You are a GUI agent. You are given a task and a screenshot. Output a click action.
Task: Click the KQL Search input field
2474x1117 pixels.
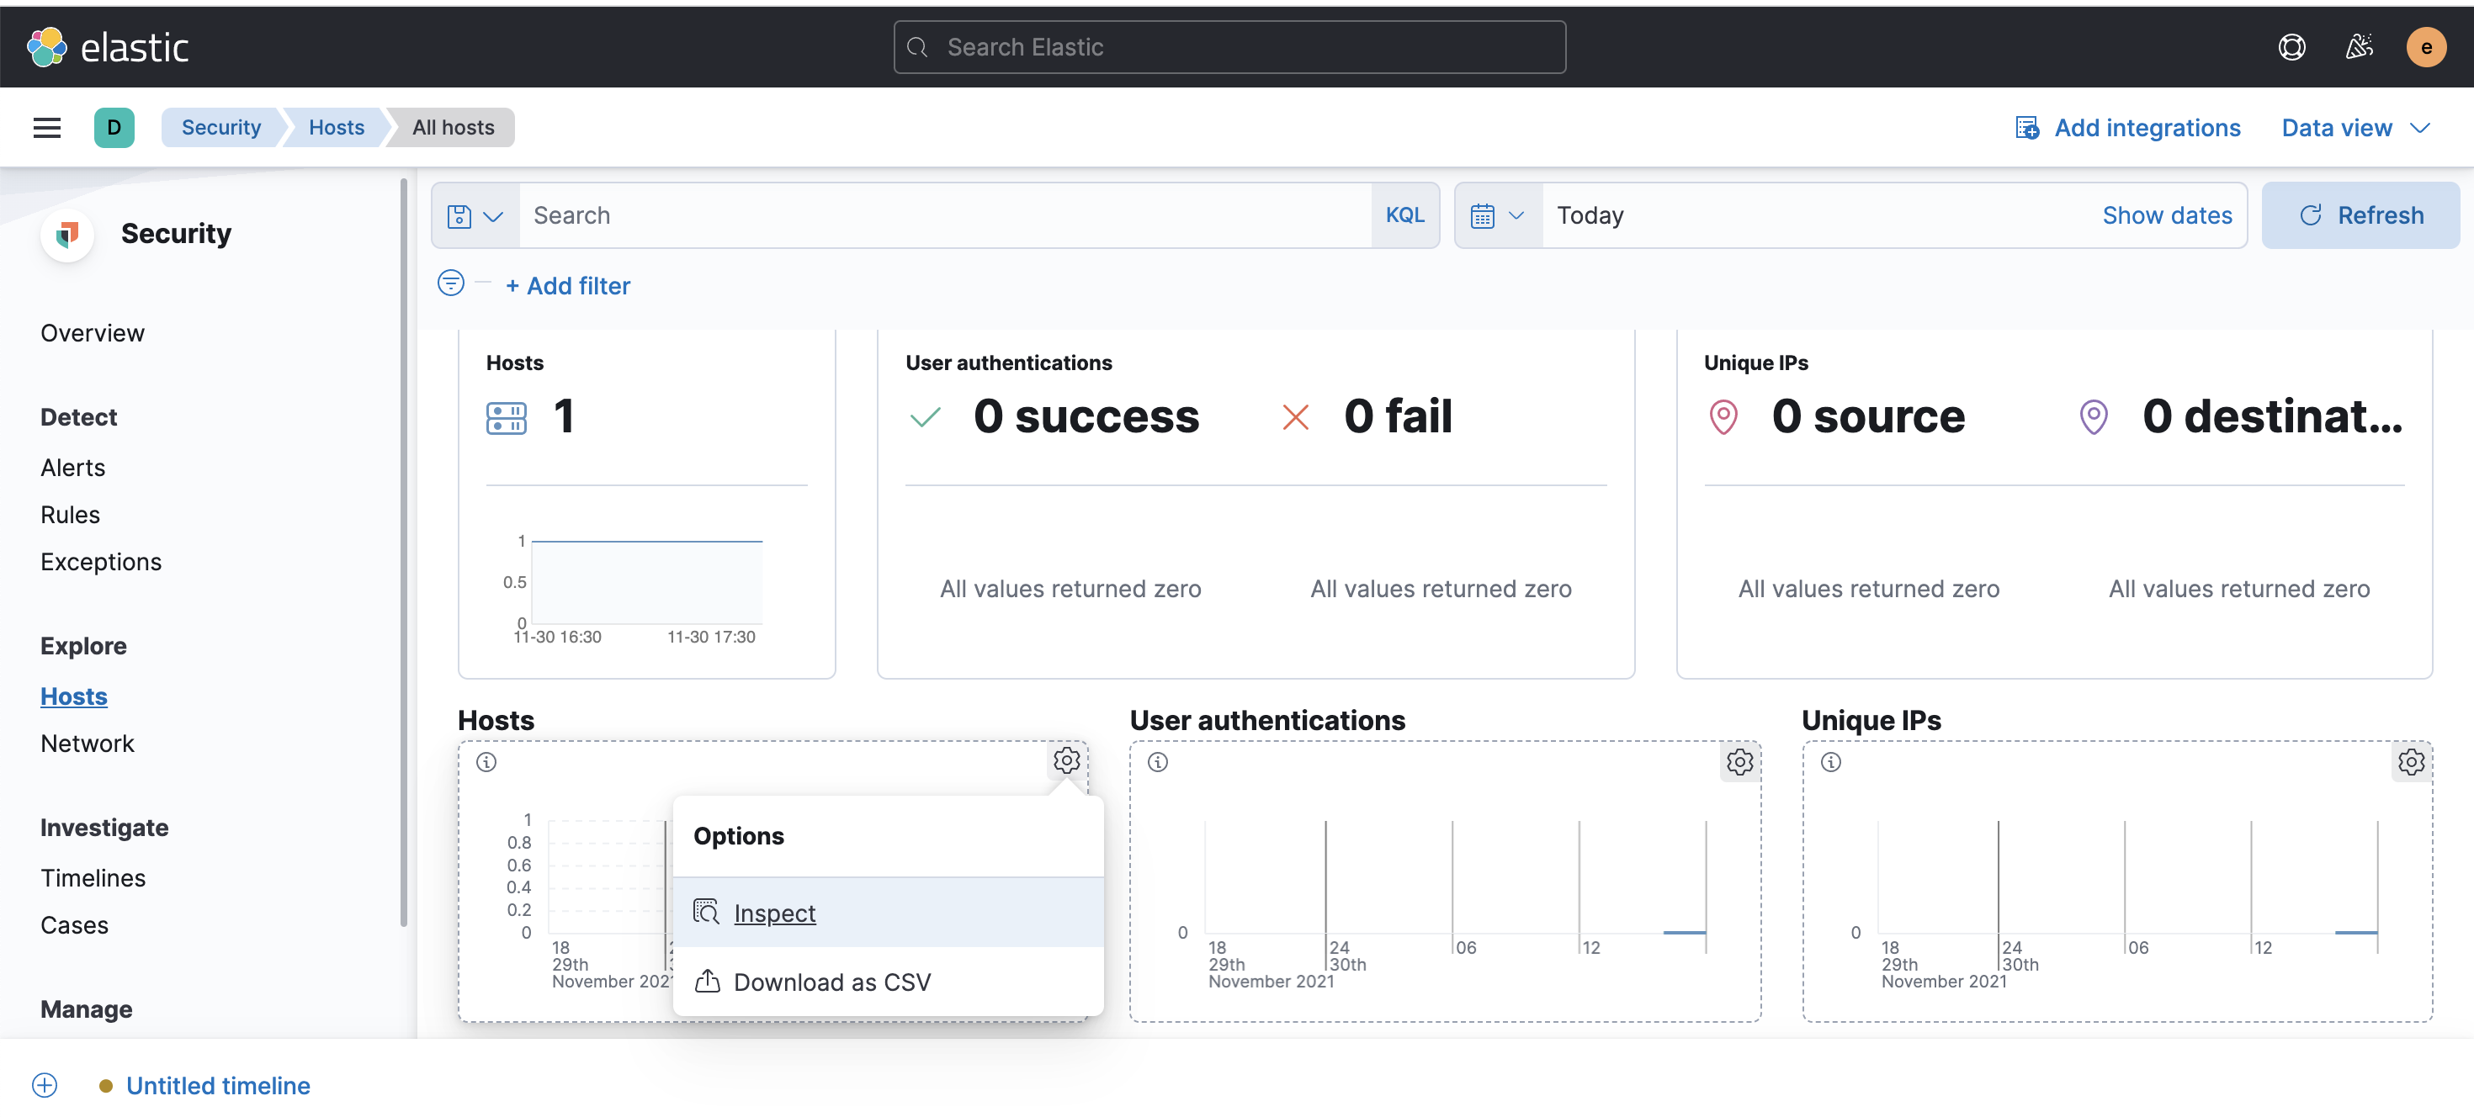[946, 216]
